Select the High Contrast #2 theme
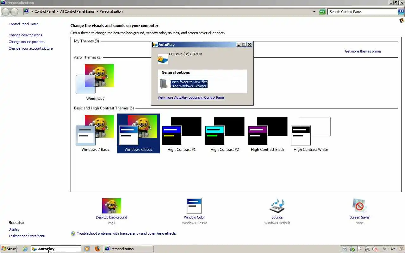This screenshot has height=253, width=405. [x=225, y=133]
